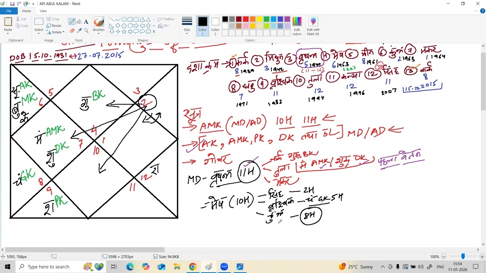486x273 pixels.
Task: Open File Explorer from taskbar
Action: (x=177, y=267)
